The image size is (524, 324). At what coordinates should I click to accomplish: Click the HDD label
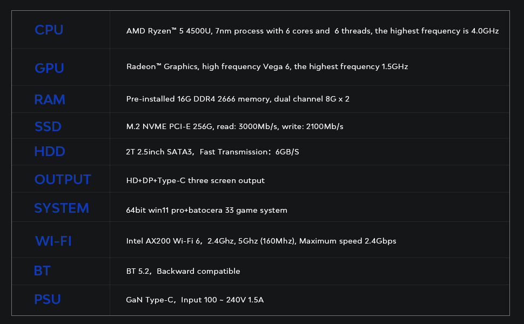tap(49, 152)
